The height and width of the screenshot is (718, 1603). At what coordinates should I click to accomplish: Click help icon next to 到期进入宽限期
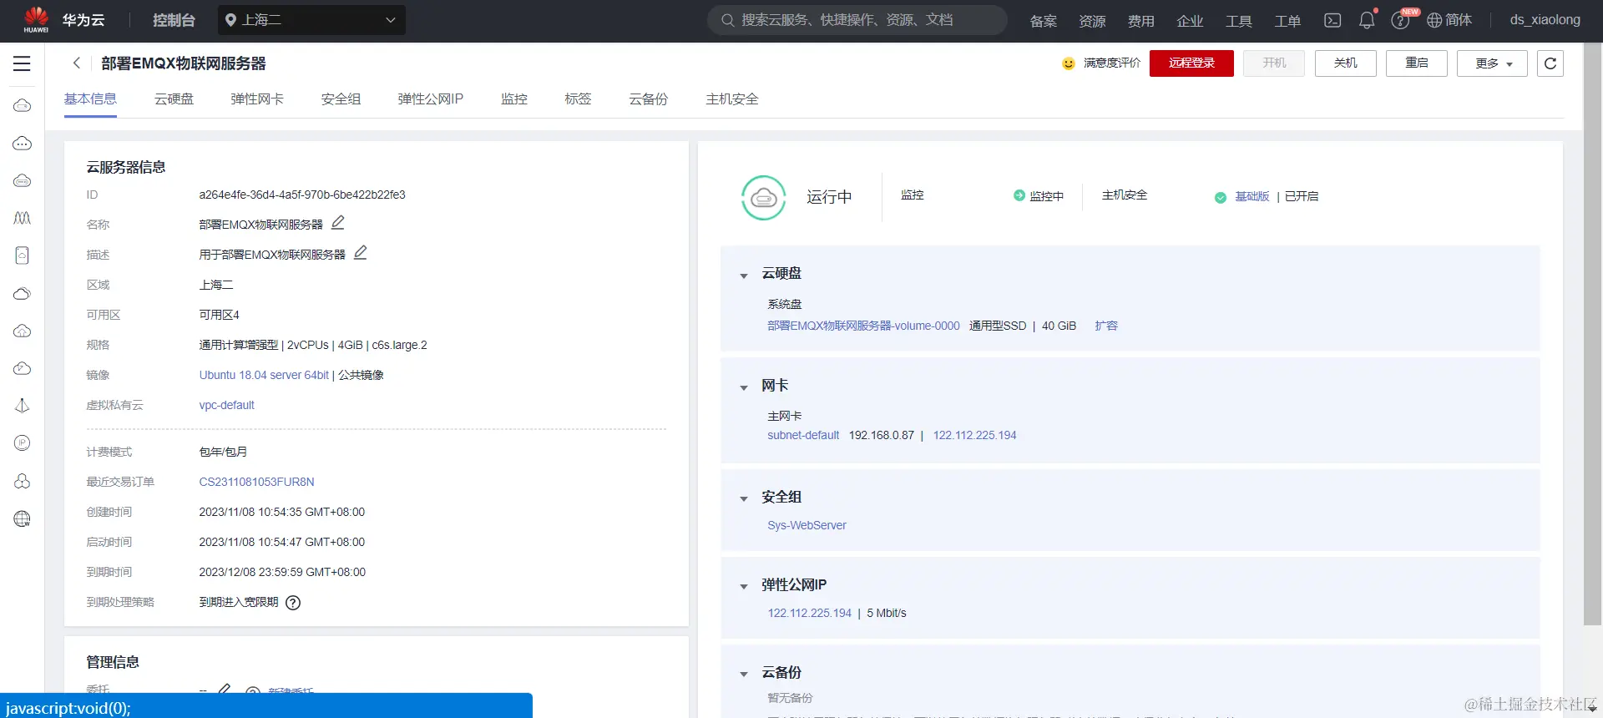293,603
